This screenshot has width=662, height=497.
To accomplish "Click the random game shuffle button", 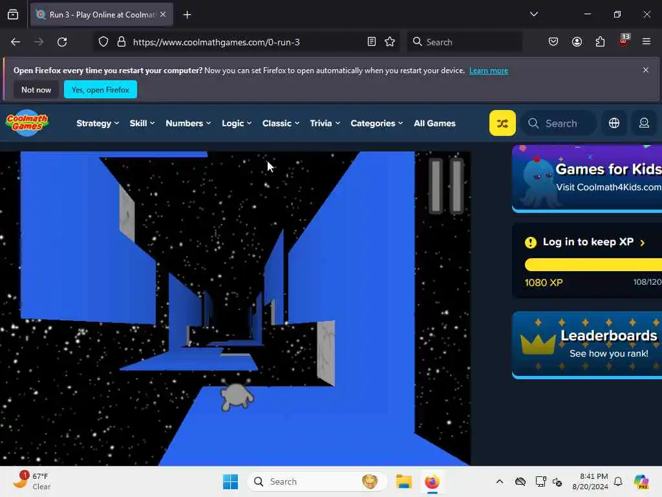I will pyautogui.click(x=502, y=123).
